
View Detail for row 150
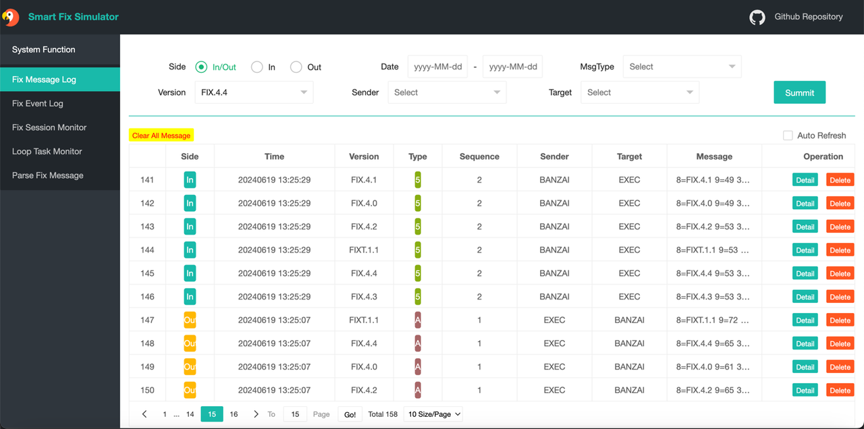(805, 390)
